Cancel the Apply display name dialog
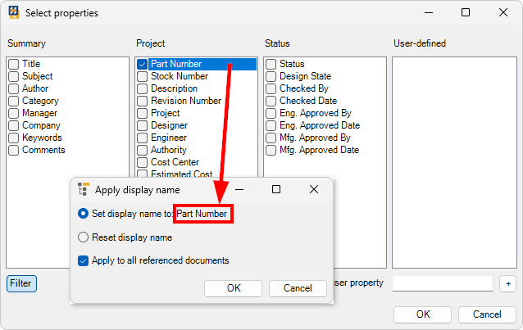 pos(298,288)
